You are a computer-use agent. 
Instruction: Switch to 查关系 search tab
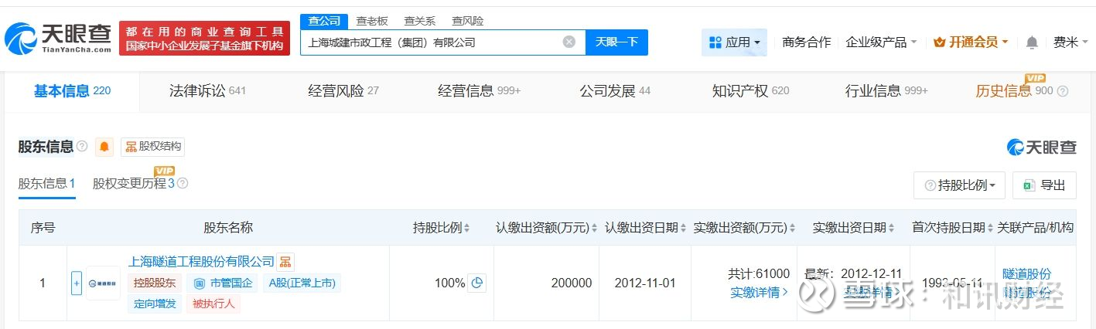420,22
